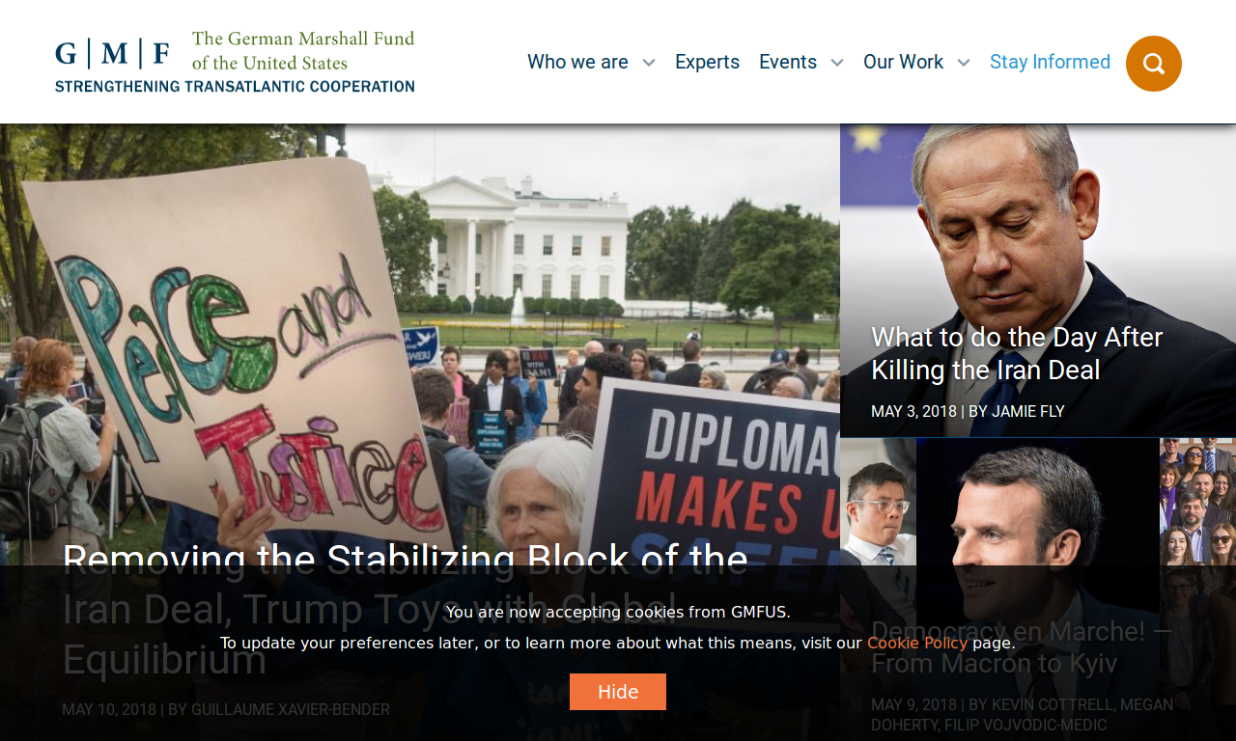Open Democracy en Marche article title
Screen dimensions: 1236x741
1021,647
